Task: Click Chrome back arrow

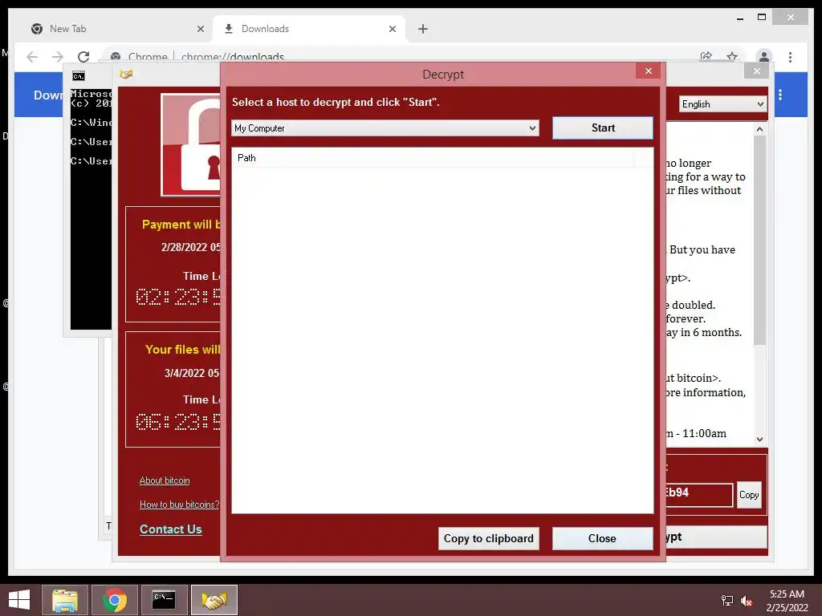Action: 32,57
